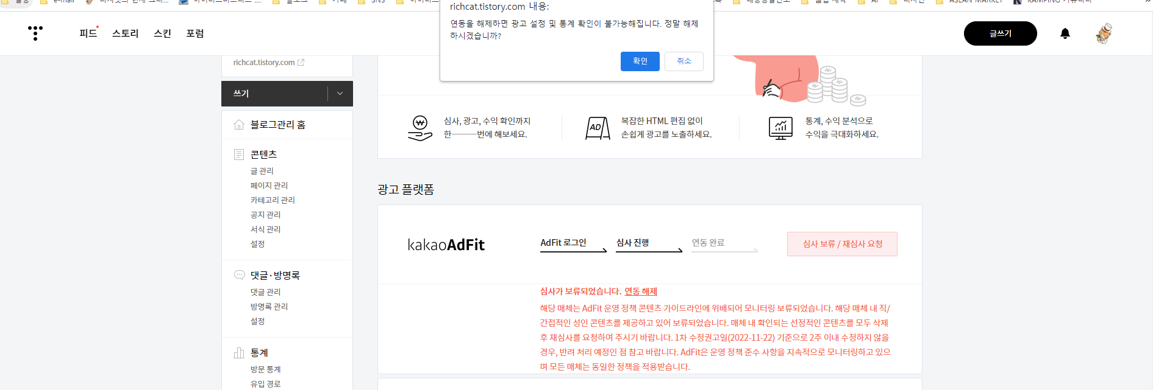
Task: Click the 댓글·방명록 speech bubble icon
Action: click(239, 275)
